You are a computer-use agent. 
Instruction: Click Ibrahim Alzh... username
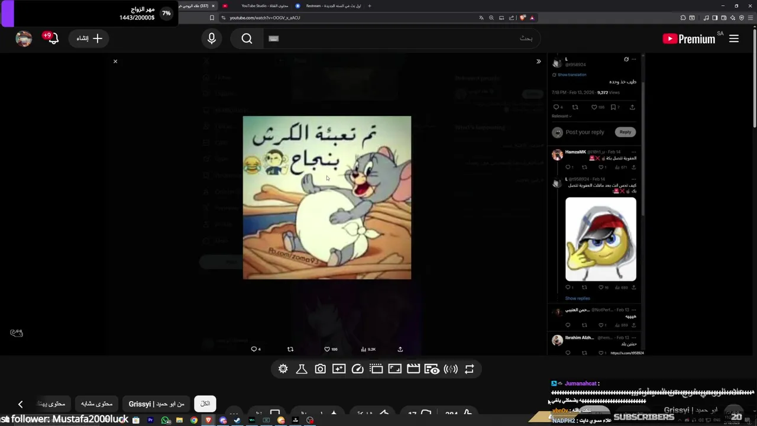click(x=580, y=337)
